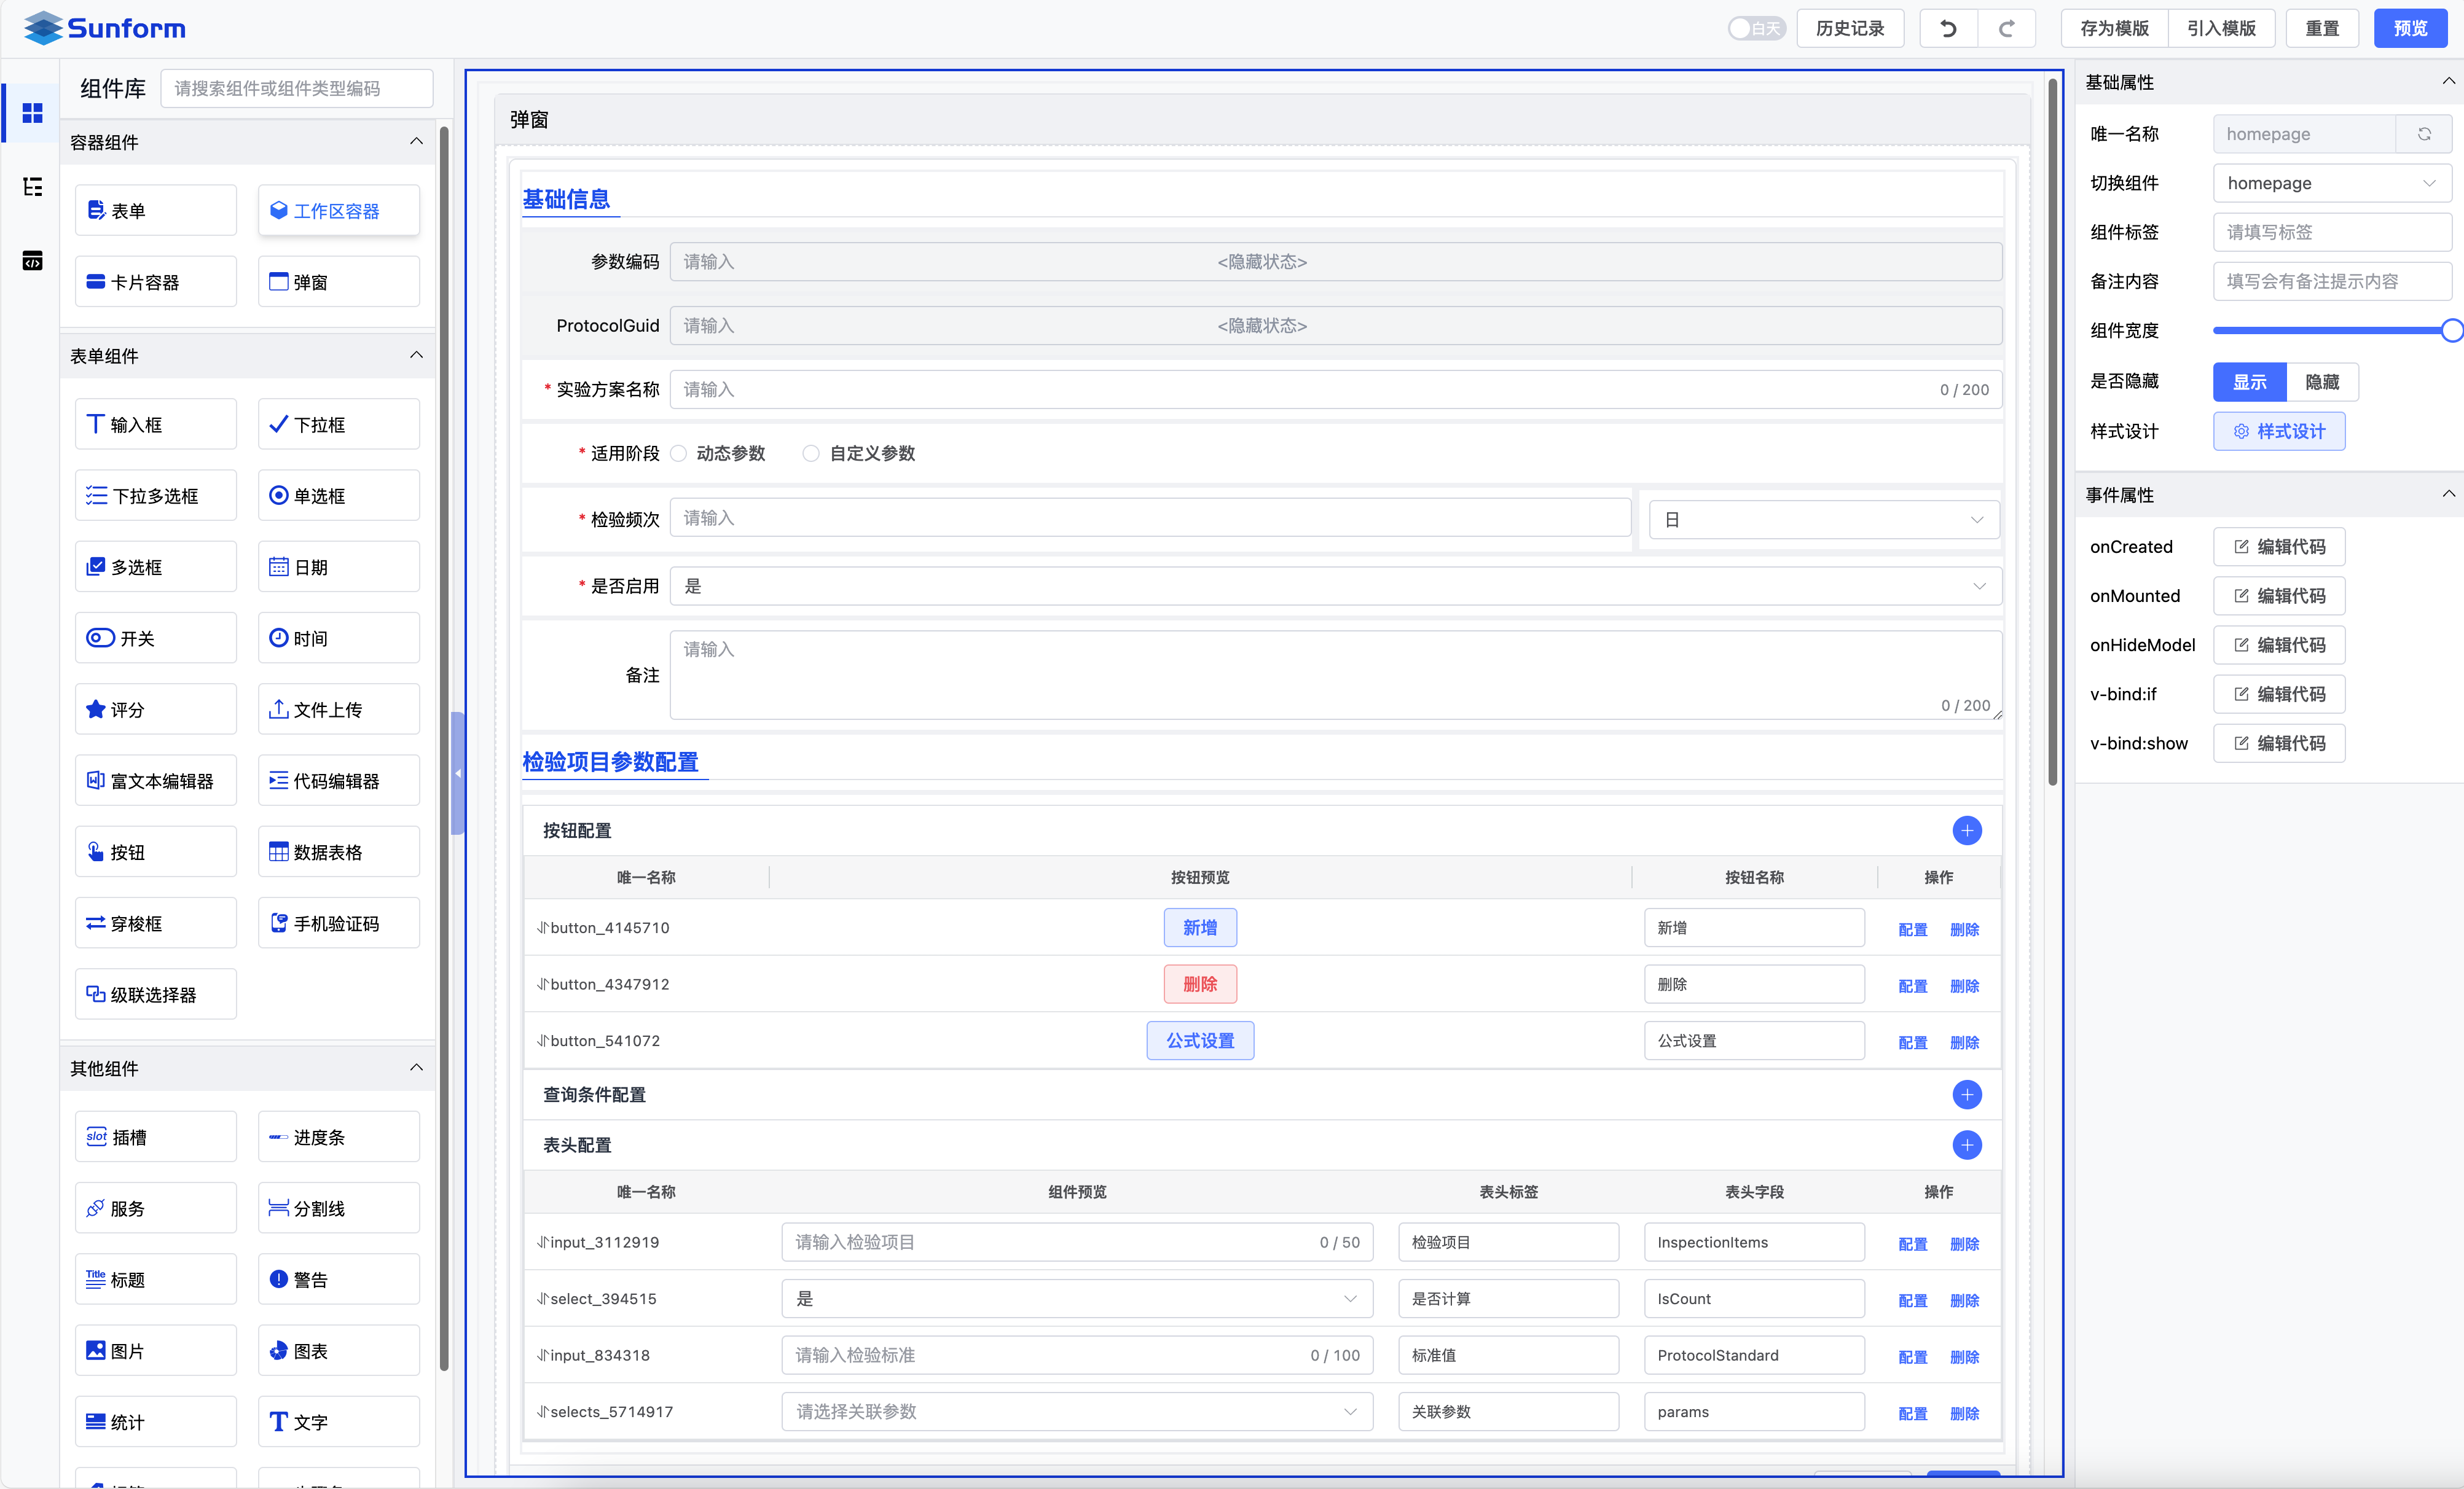The image size is (2464, 1489).
Task: Pick the 手机验证码 component
Action: point(338,923)
